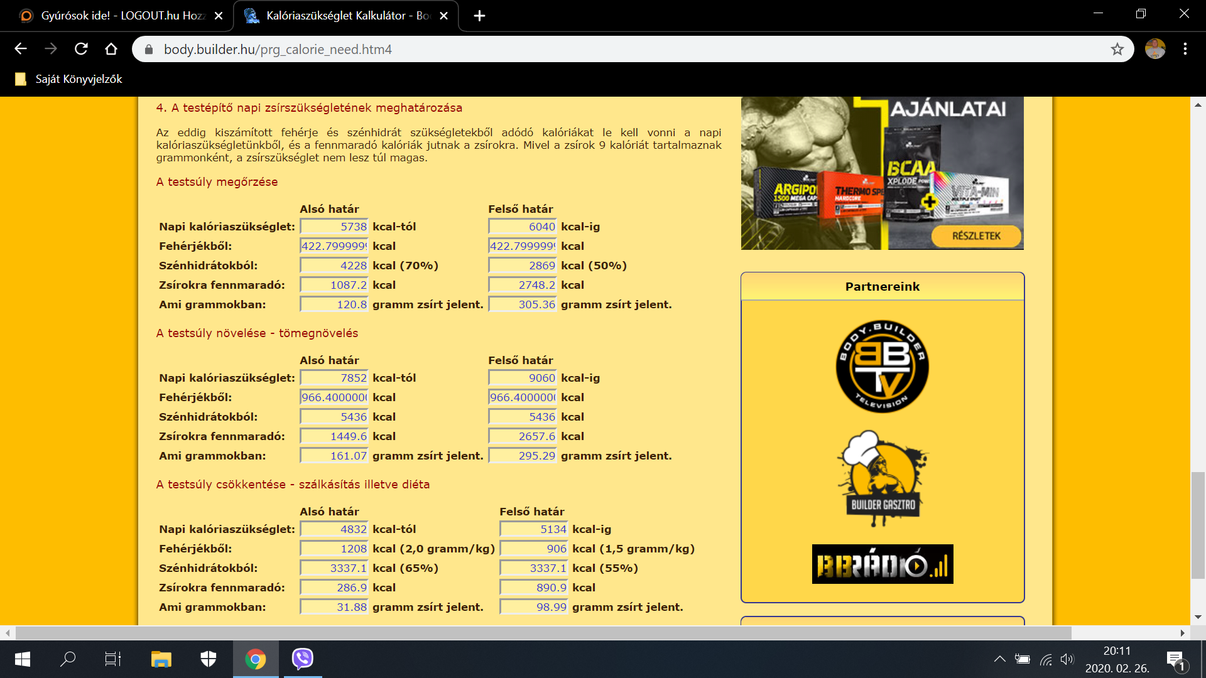The image size is (1206, 678).
Task: Click the vertical page scrollbar thumb
Action: 1198,524
